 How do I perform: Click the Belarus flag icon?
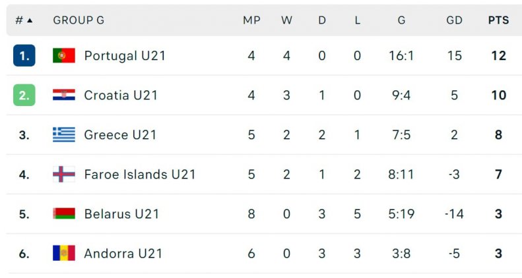click(x=64, y=213)
